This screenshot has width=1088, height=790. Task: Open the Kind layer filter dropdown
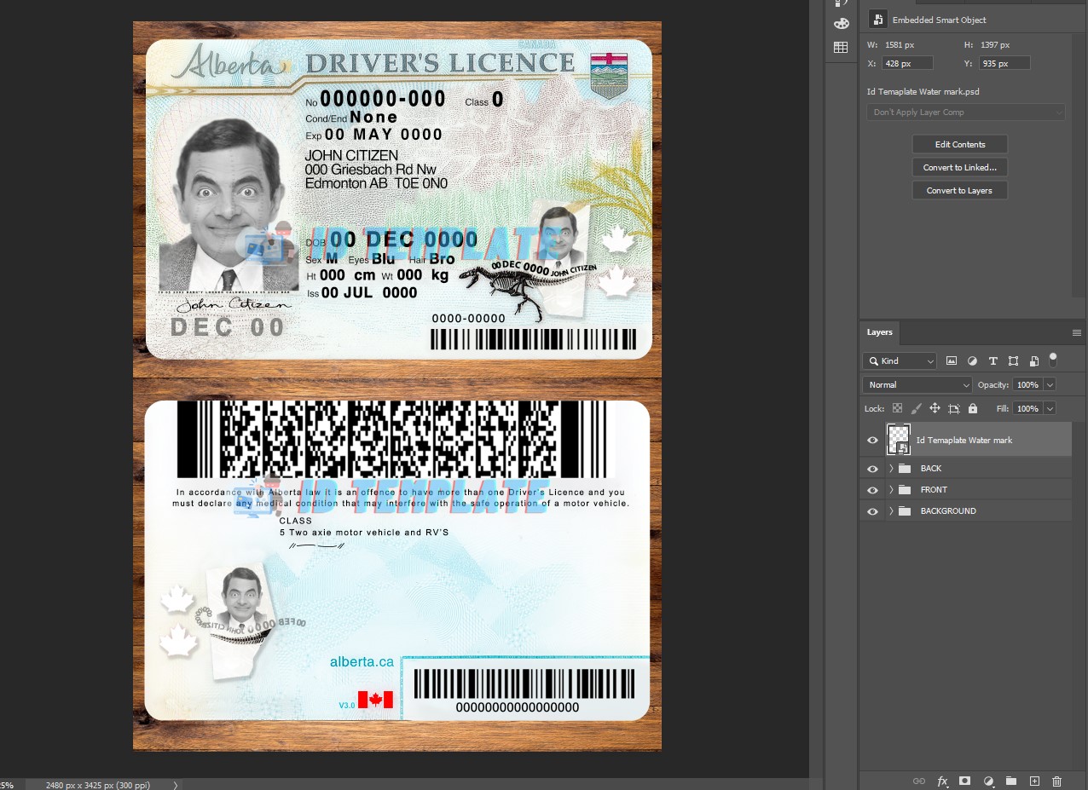(x=900, y=361)
